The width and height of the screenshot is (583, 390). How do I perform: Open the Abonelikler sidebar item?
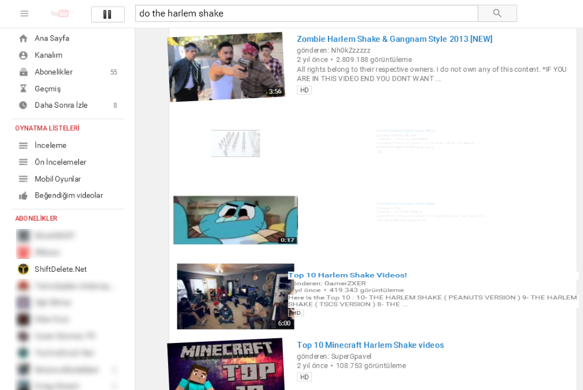[x=53, y=72]
